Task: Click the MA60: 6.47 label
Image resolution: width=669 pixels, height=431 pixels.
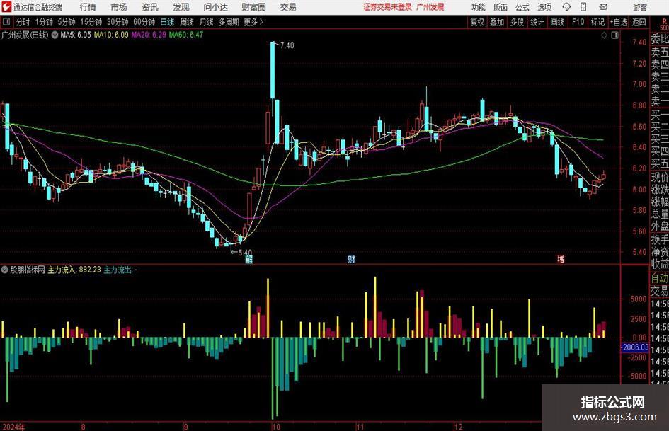Action: click(x=186, y=35)
